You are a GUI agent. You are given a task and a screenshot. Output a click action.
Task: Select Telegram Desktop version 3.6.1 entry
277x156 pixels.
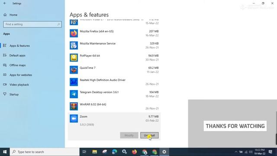(x=114, y=94)
